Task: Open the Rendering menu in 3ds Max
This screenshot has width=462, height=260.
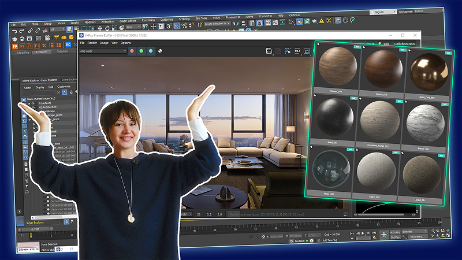Action: coord(148,20)
